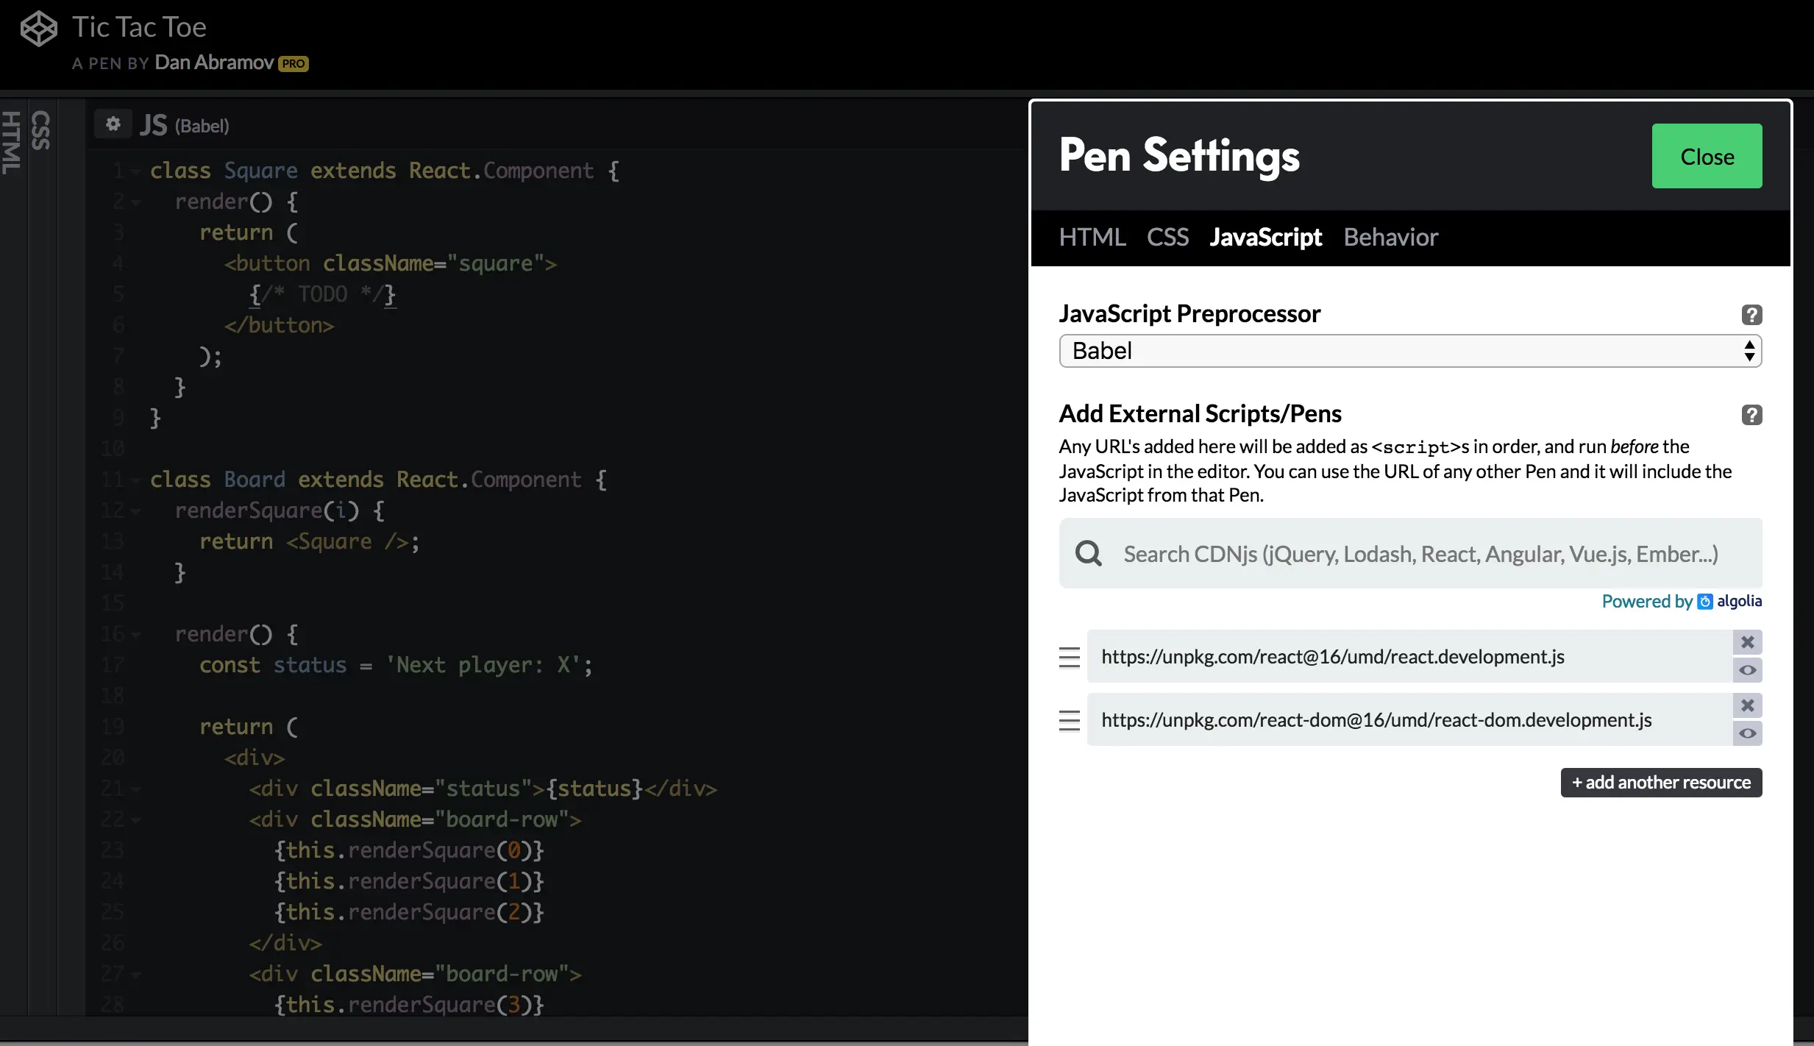Click the External Scripts help question icon
The width and height of the screenshot is (1814, 1046).
[x=1751, y=415]
